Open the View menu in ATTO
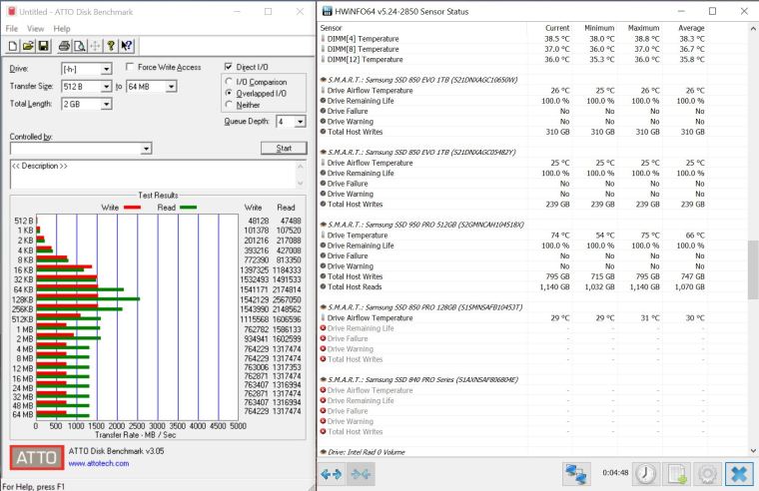The image size is (759, 491). pos(35,29)
